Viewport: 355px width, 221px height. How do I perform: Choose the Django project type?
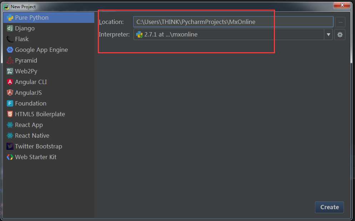[49, 28]
